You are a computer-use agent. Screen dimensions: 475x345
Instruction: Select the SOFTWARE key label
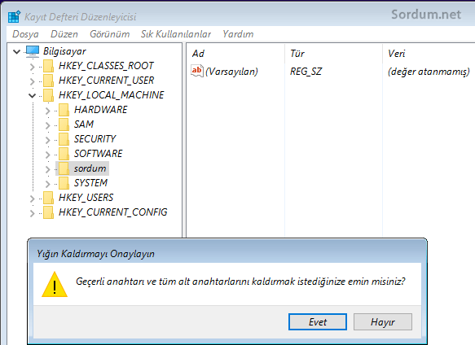click(x=98, y=154)
